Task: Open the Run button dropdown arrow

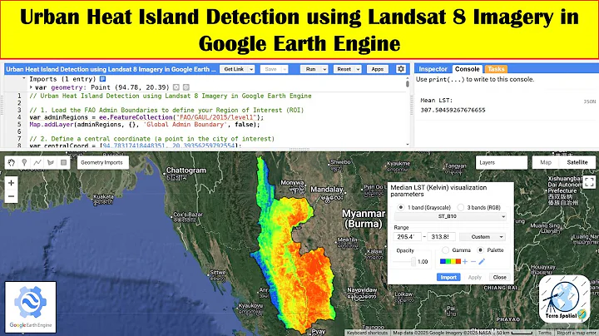Action: [x=324, y=69]
